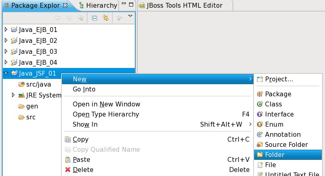Click the Interface icon in submenu

click(x=260, y=115)
